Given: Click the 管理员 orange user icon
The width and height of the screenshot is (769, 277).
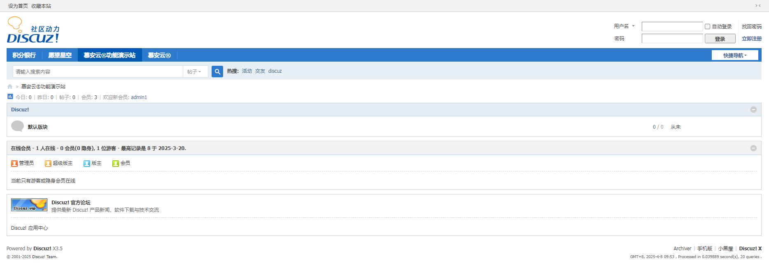Looking at the screenshot, I should tap(14, 164).
